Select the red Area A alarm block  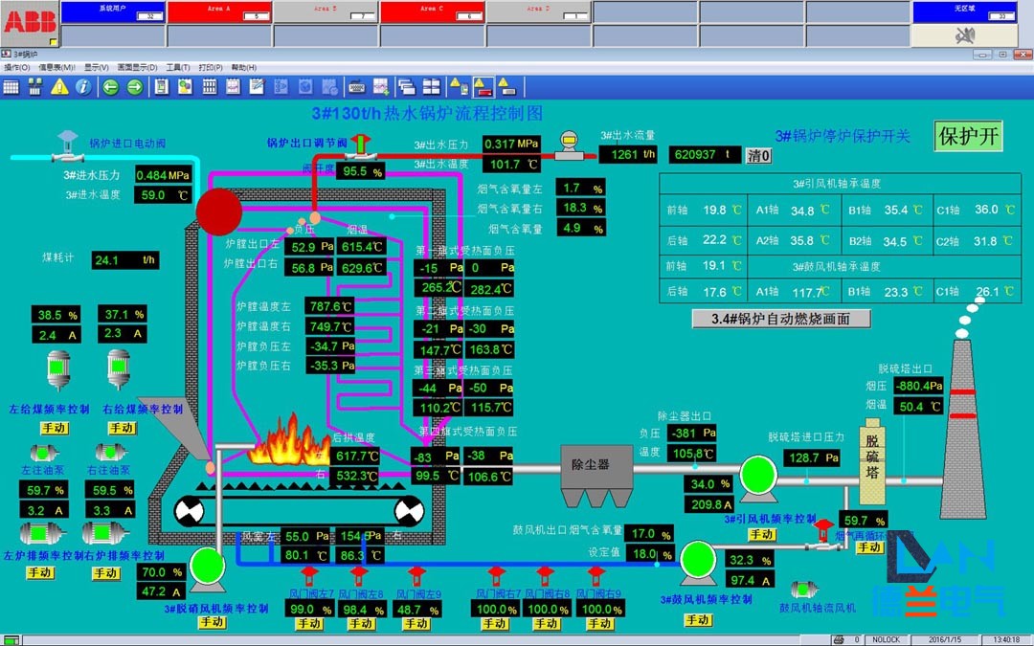coord(219,11)
